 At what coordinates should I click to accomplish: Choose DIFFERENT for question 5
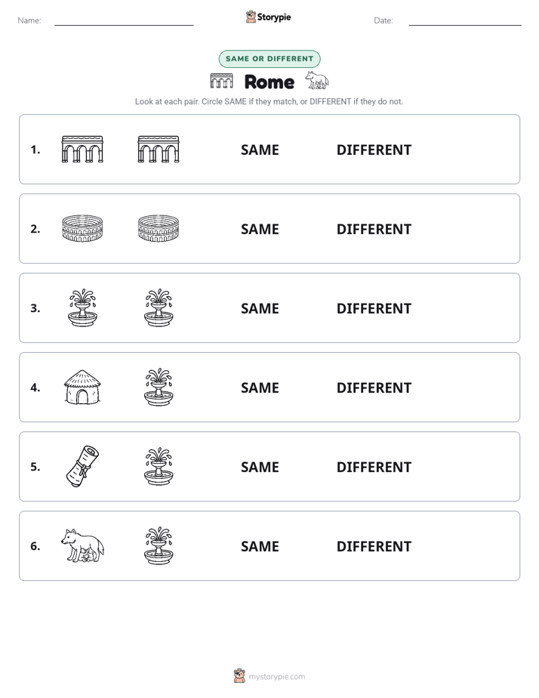pos(374,467)
